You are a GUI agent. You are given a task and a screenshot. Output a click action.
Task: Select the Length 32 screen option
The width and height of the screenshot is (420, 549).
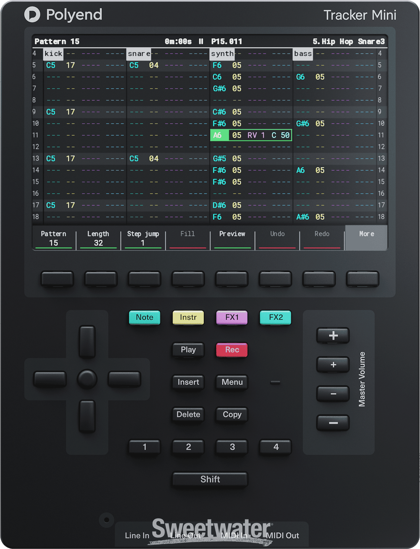98,238
